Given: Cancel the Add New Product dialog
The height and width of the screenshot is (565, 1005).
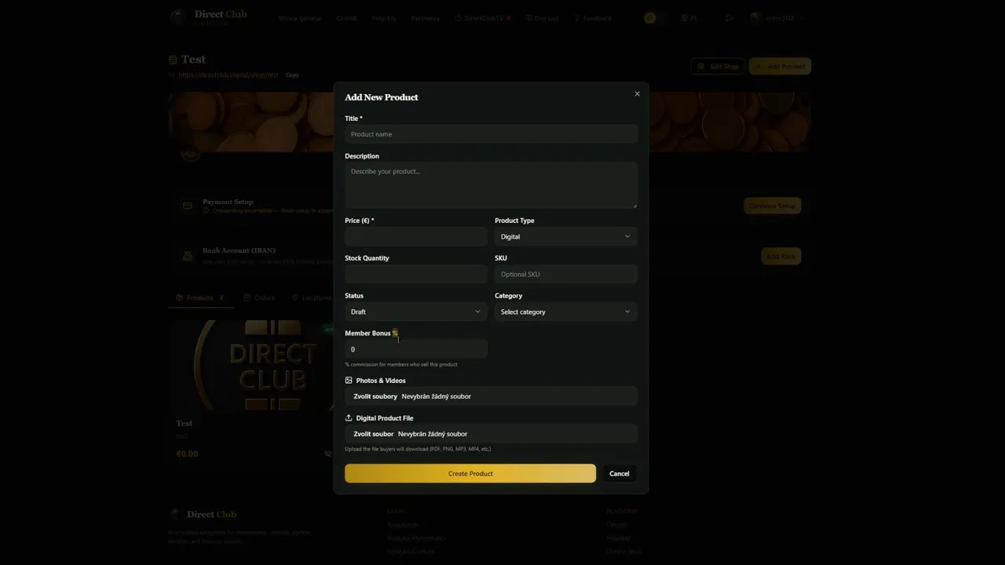Looking at the screenshot, I should 619,473.
